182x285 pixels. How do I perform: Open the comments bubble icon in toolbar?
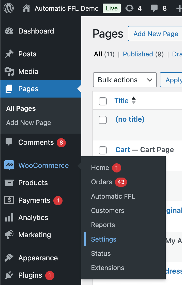coord(154,9)
